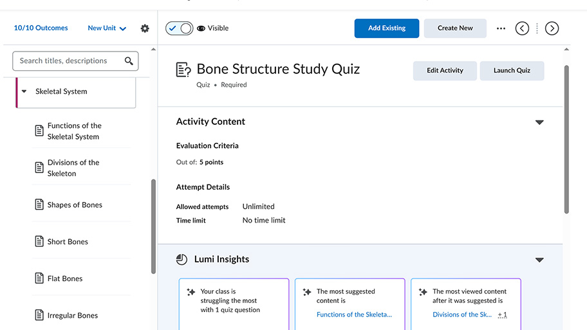Click the Required status text
The image size is (587, 330).
click(x=234, y=85)
